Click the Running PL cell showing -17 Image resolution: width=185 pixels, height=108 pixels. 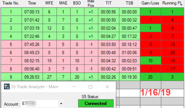pyautogui.click(x=172, y=69)
